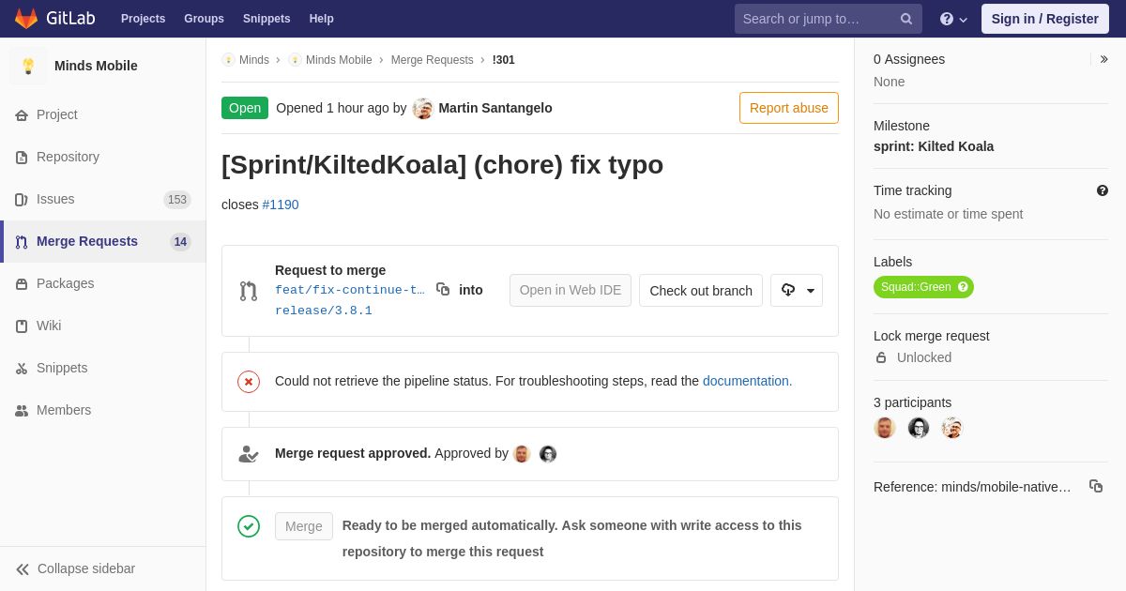Go to Merge Requests breadcrumb
Screen dimensions: 1126x591
tap(433, 60)
